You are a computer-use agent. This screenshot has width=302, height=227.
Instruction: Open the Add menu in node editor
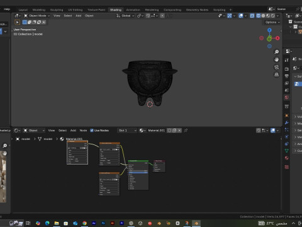coord(73,131)
